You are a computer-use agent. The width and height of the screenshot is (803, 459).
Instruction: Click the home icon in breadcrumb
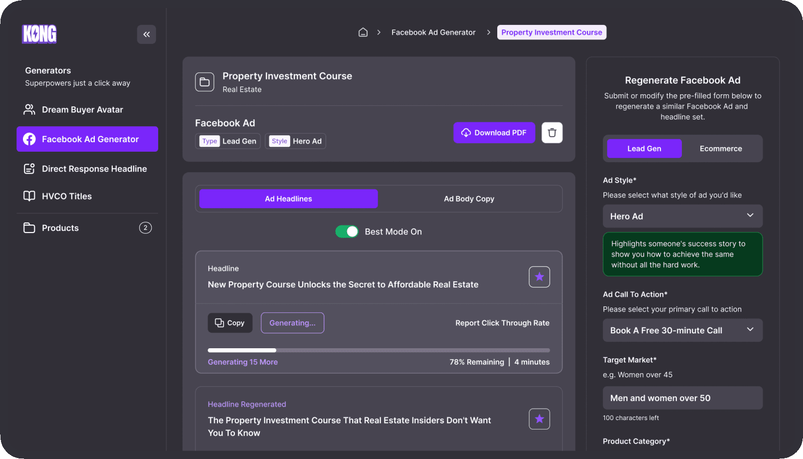click(x=363, y=32)
